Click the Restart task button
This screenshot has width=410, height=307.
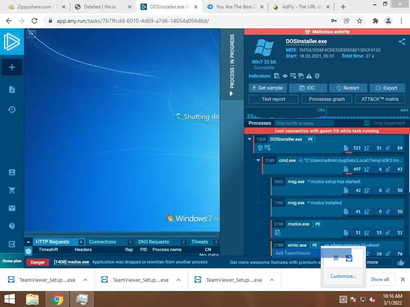pyautogui.click(x=348, y=88)
